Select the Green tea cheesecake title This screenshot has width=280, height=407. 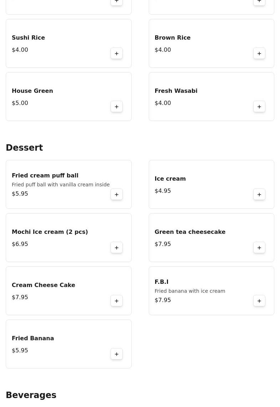click(190, 232)
